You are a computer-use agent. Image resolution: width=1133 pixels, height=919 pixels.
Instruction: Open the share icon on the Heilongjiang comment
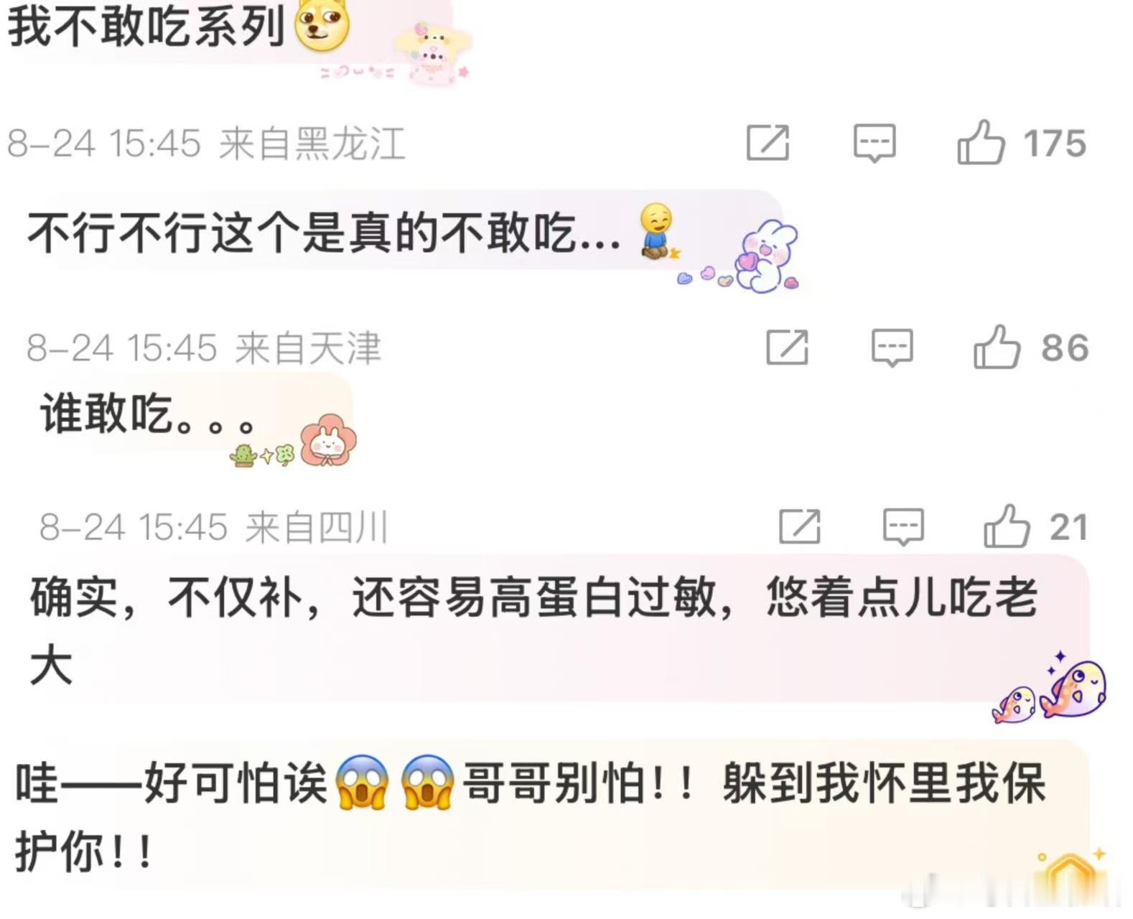pyautogui.click(x=768, y=142)
